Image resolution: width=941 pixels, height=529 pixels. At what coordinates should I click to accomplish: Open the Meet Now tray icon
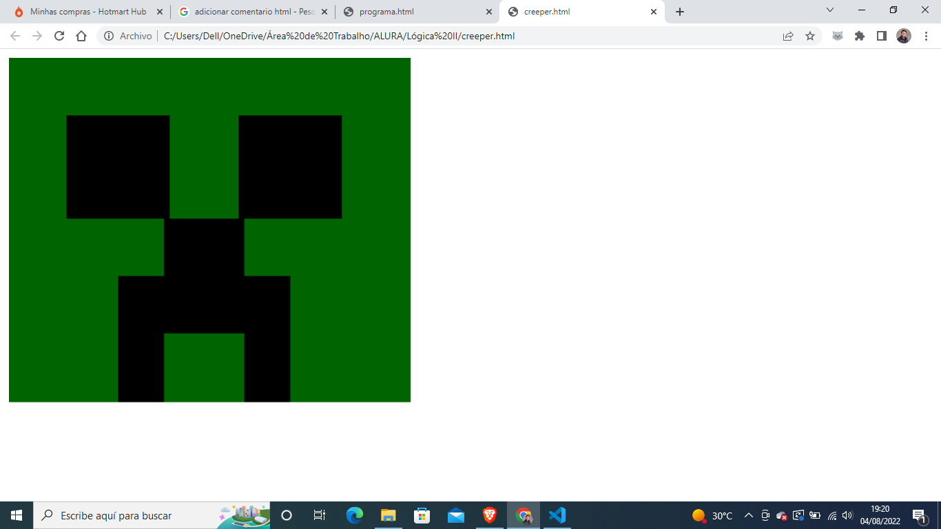tap(765, 515)
